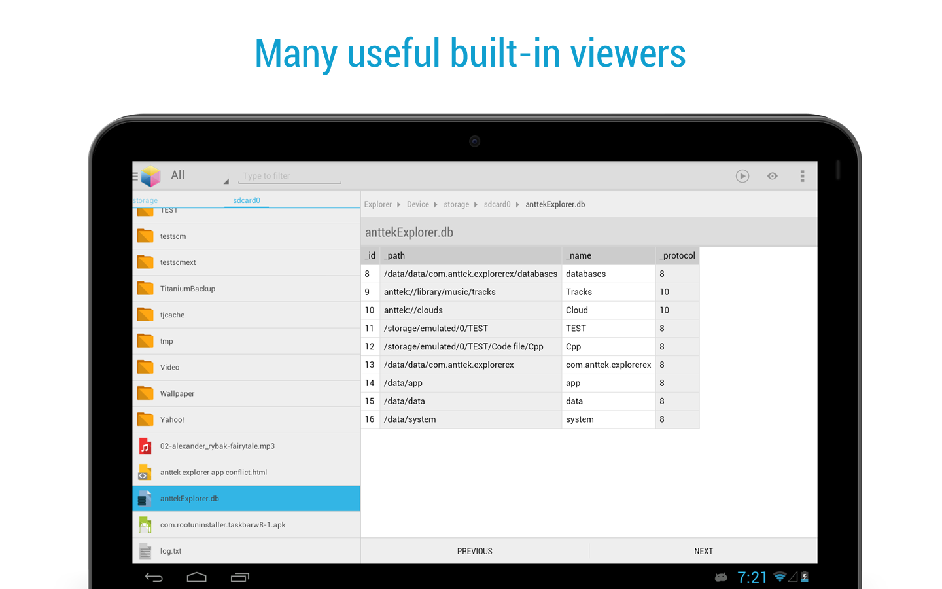Open the cube app logo drawer
The width and height of the screenshot is (942, 589).
150,176
